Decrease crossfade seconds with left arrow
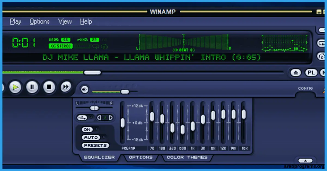 pyautogui.click(x=99, y=118)
